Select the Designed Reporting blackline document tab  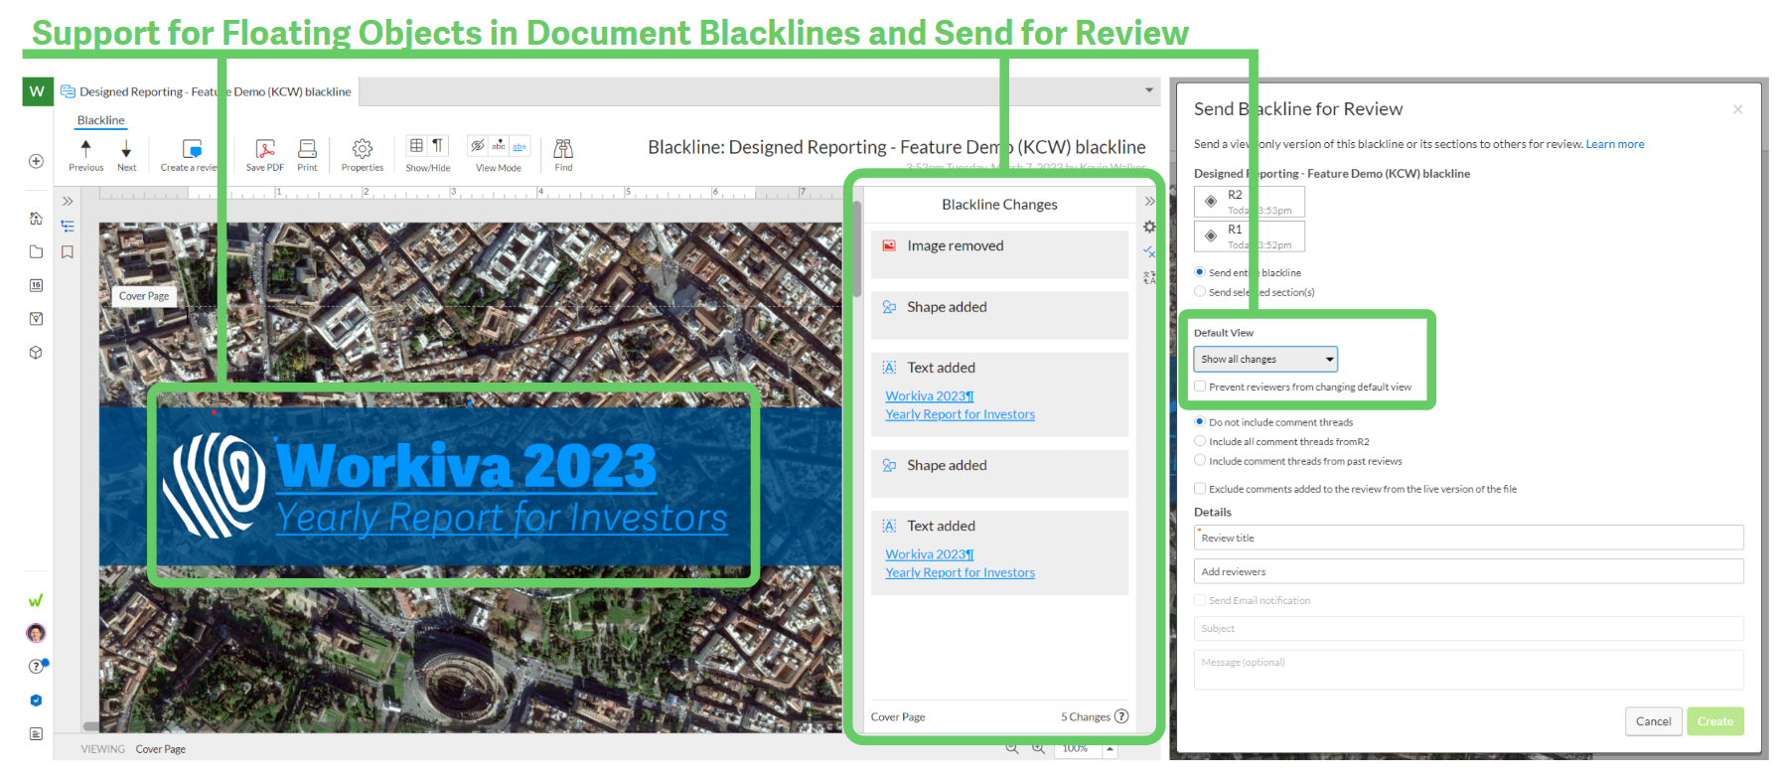207,91
